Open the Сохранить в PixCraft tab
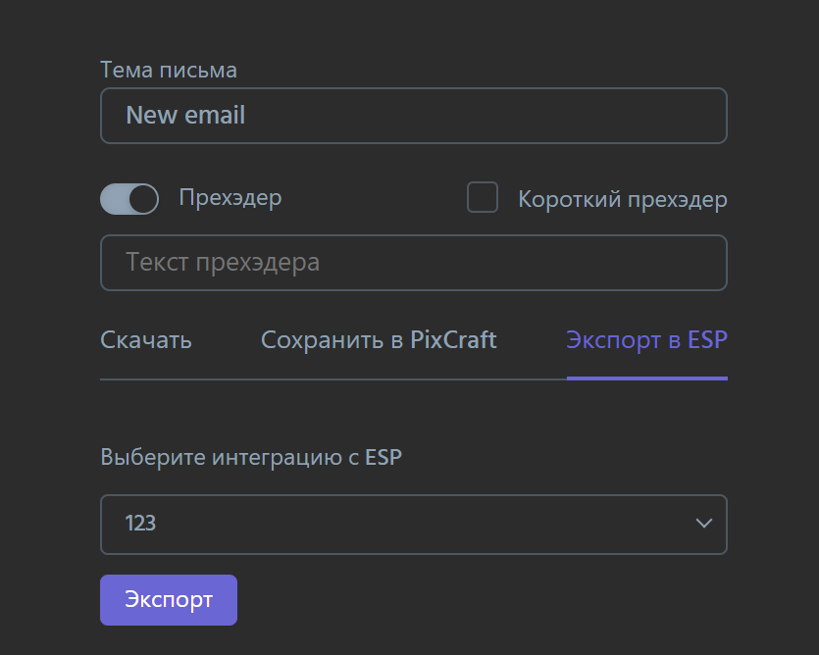 [379, 340]
